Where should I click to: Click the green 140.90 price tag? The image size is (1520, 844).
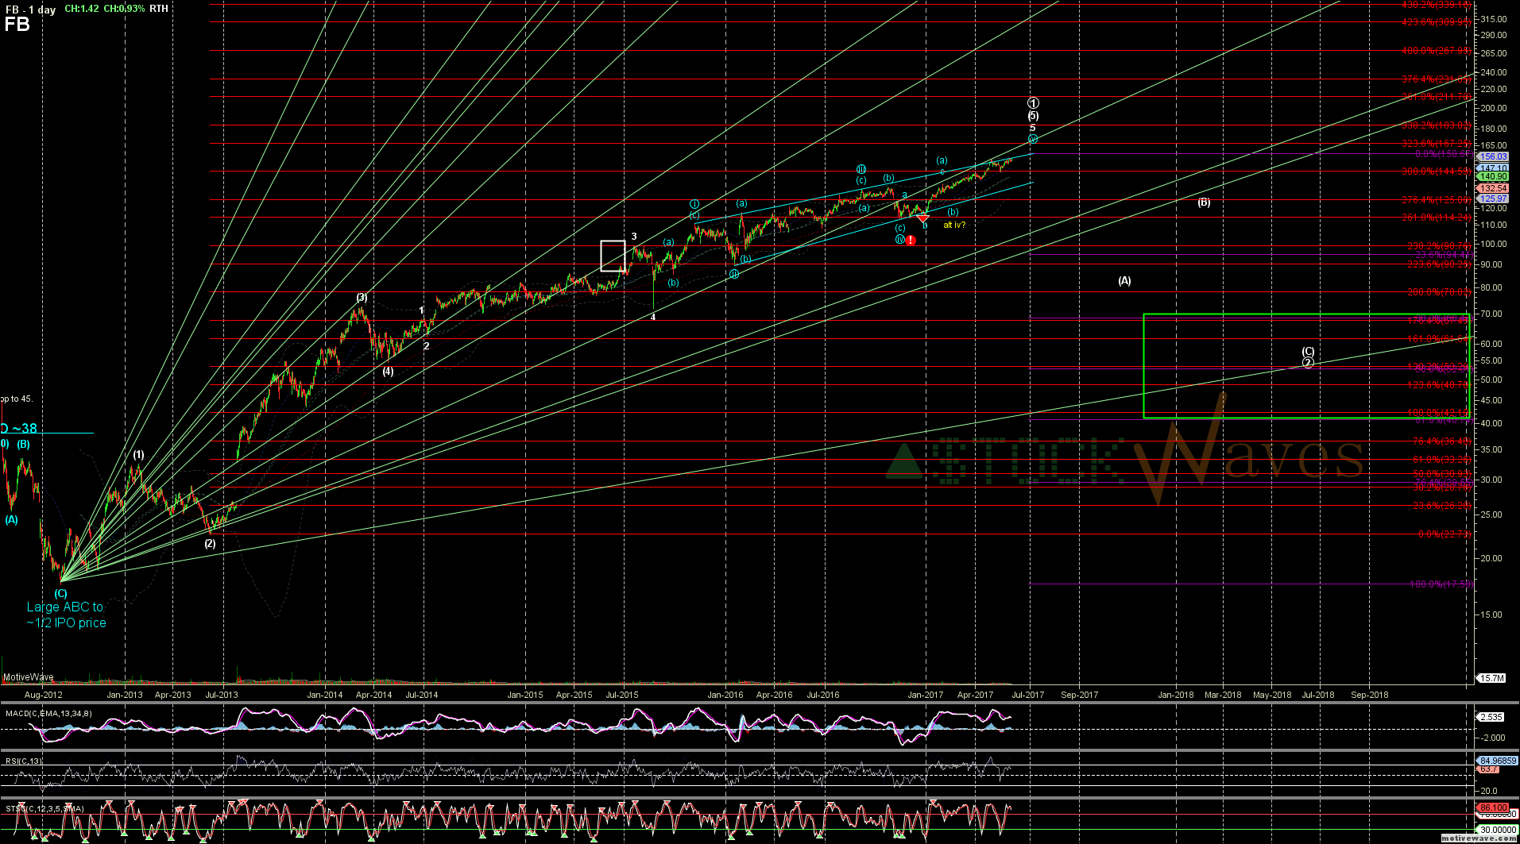pyautogui.click(x=1493, y=177)
